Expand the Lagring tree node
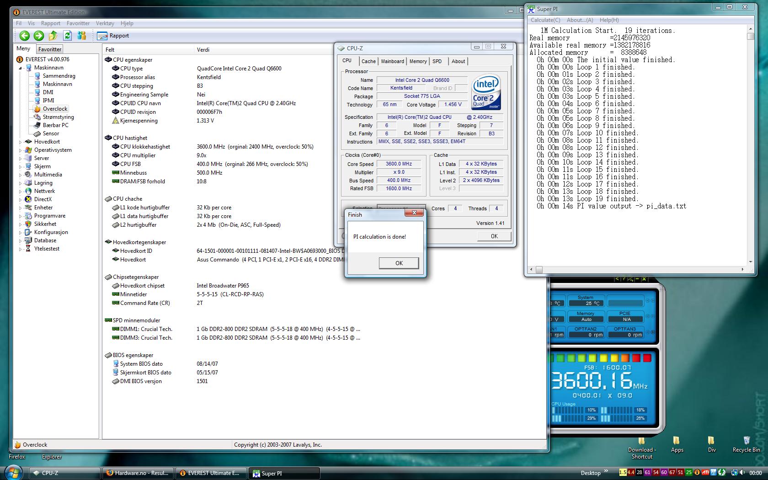This screenshot has width=768, height=480. (21, 183)
